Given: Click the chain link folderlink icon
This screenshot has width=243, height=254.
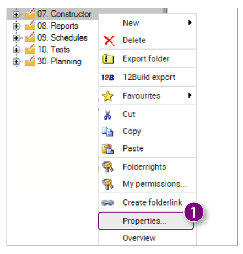Looking at the screenshot, I should tap(107, 203).
